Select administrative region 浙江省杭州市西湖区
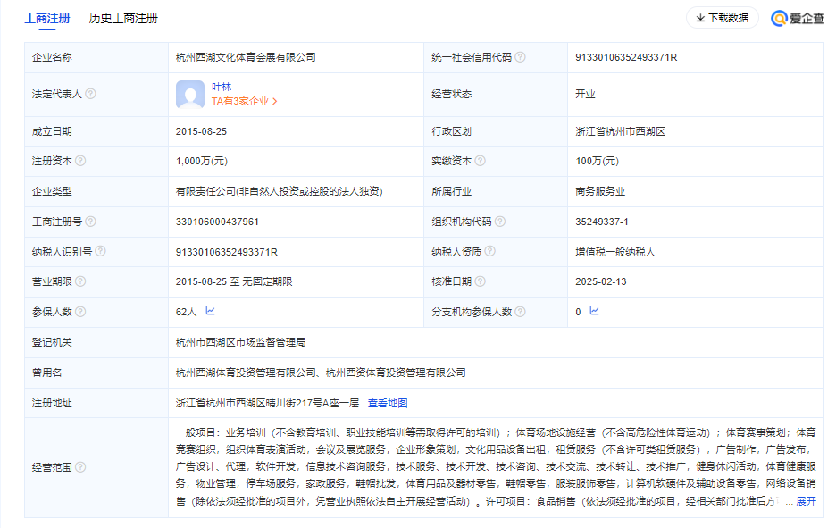836x528 pixels. [x=620, y=131]
